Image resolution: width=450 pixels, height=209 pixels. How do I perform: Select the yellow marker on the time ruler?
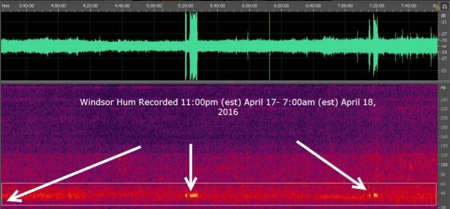[438, 8]
